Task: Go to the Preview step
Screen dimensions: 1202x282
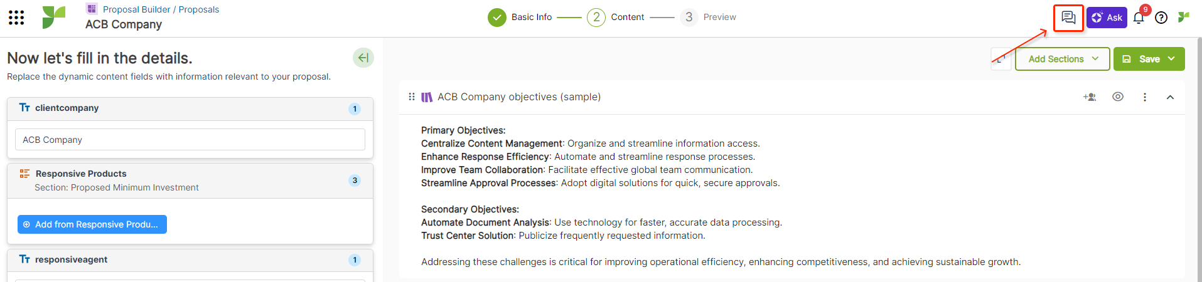Action: pos(709,17)
